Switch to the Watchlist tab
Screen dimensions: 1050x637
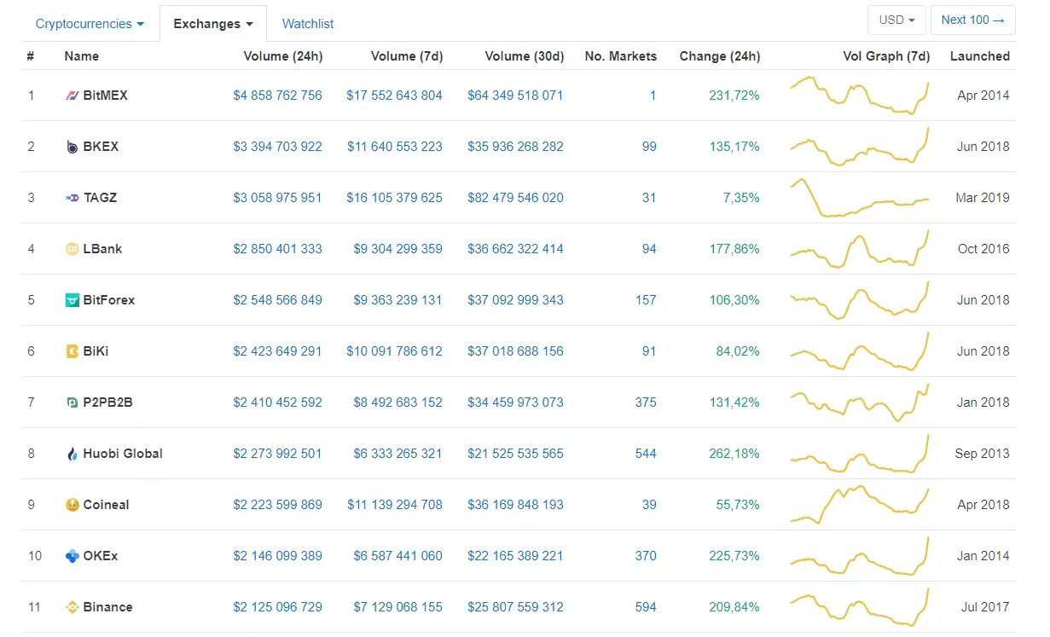(x=308, y=24)
